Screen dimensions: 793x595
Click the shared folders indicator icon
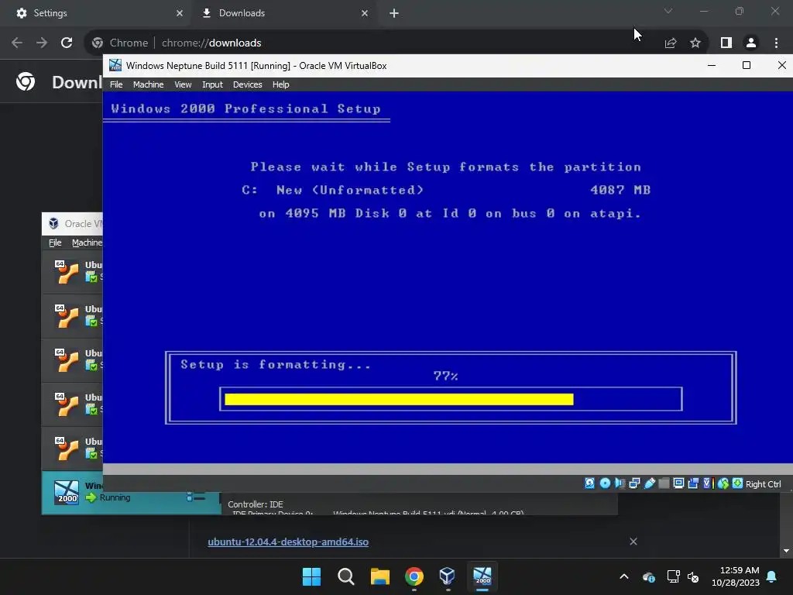(x=664, y=483)
